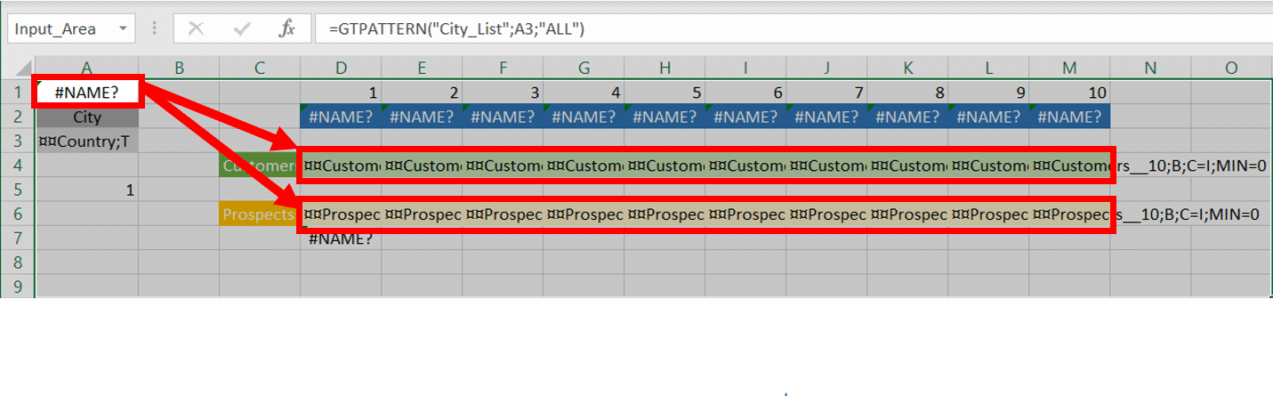Click column header O
Screen dimensions: 1273x396
pyautogui.click(x=1230, y=68)
